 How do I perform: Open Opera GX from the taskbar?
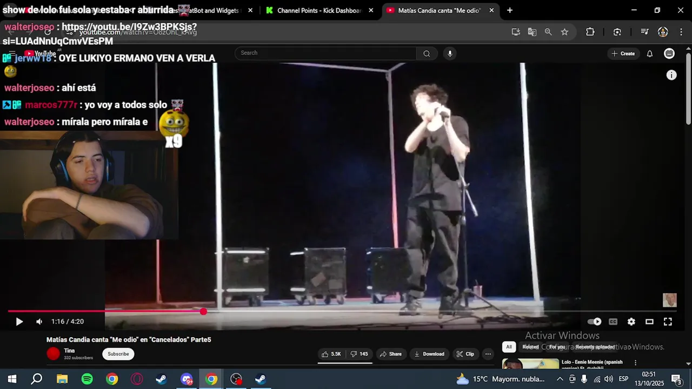click(x=137, y=379)
